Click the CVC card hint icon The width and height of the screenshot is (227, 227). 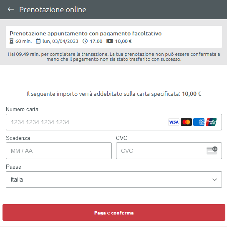tap(212, 150)
